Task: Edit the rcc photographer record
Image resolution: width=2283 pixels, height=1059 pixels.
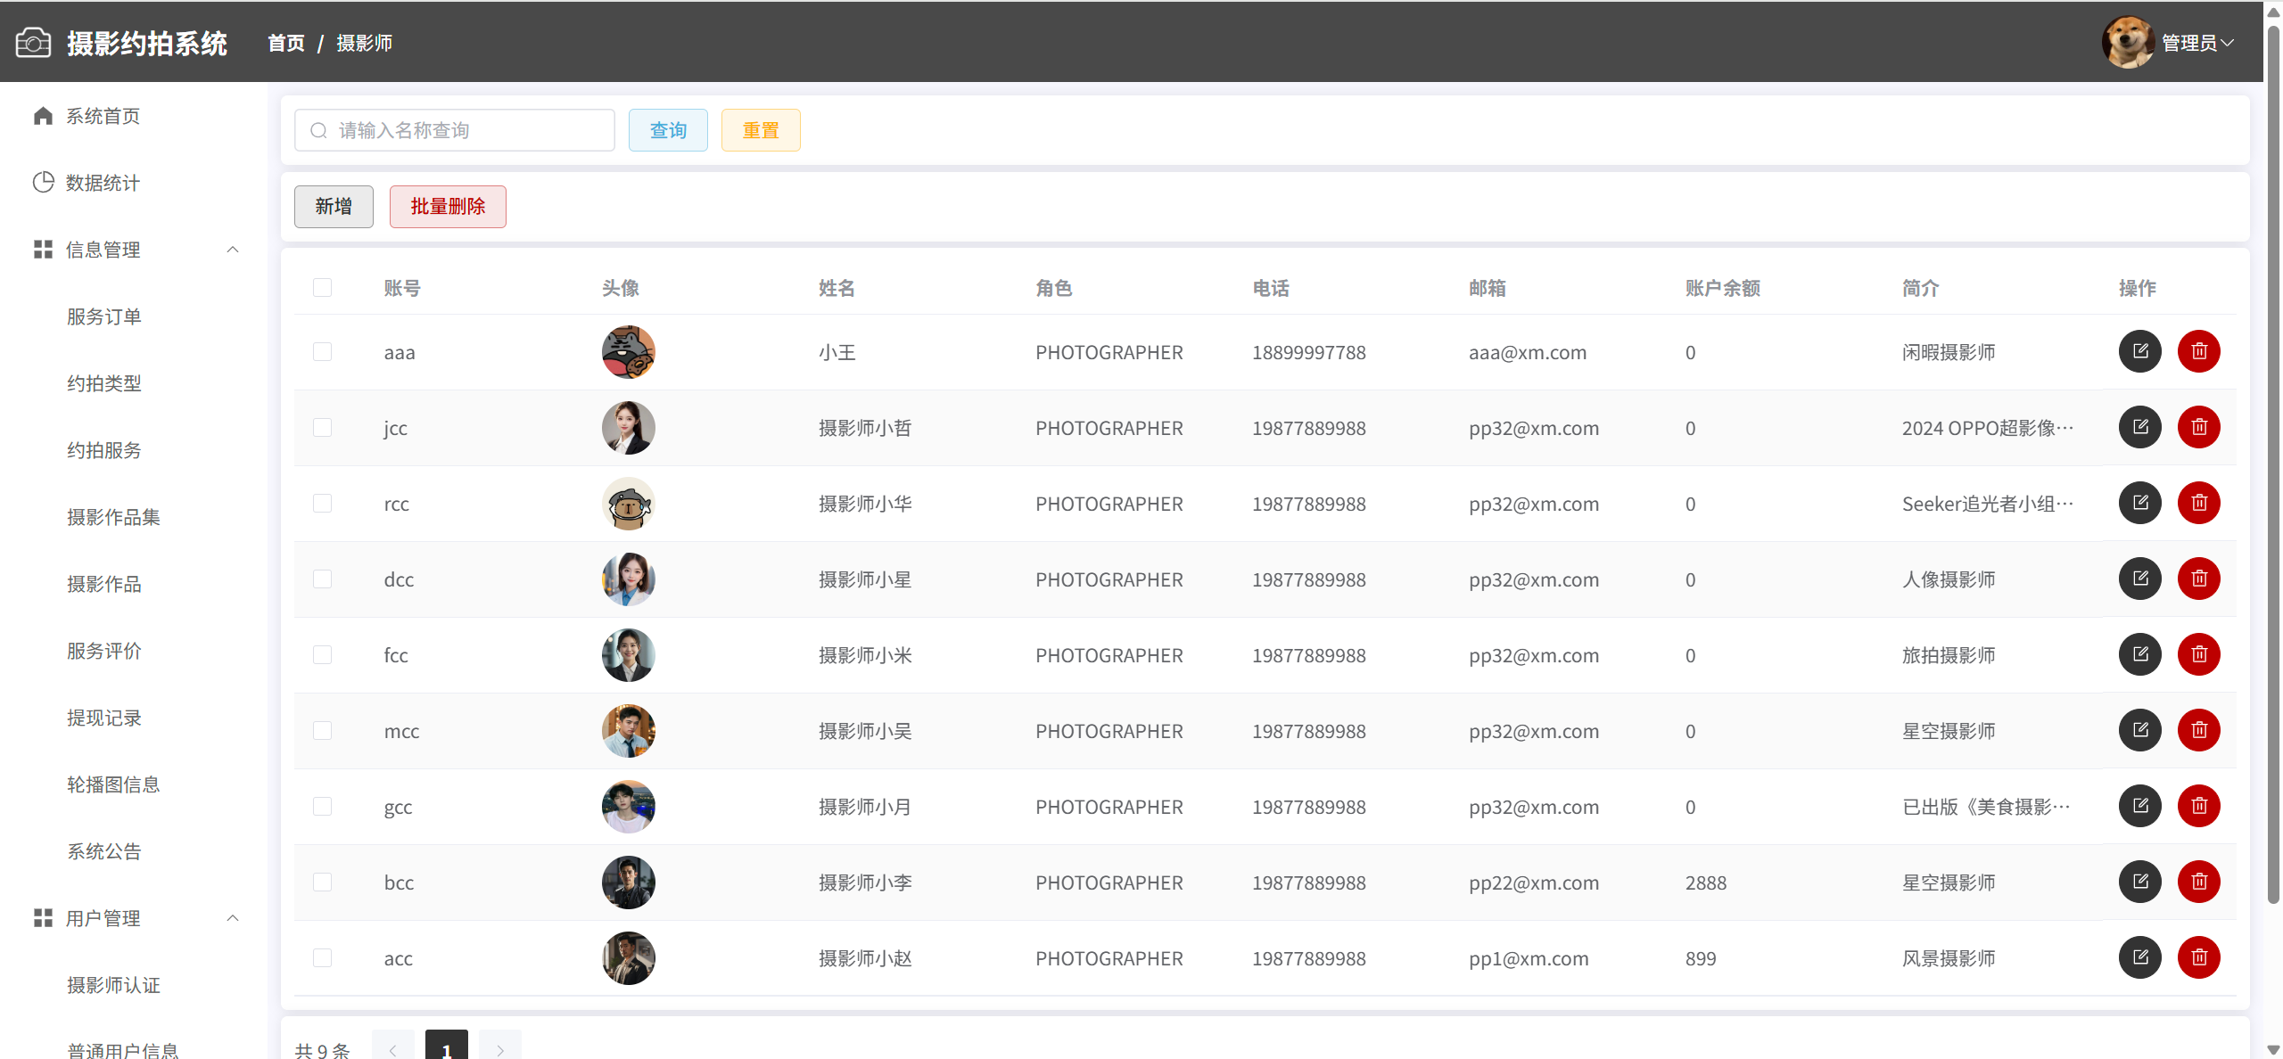Action: click(2139, 503)
